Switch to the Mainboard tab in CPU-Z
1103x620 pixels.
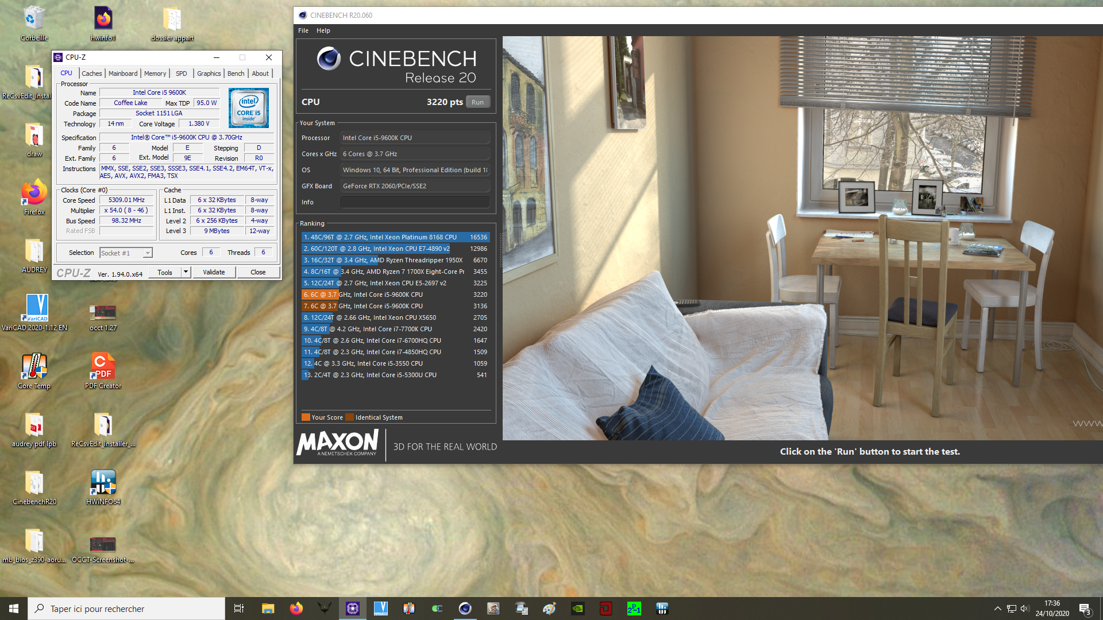(123, 73)
